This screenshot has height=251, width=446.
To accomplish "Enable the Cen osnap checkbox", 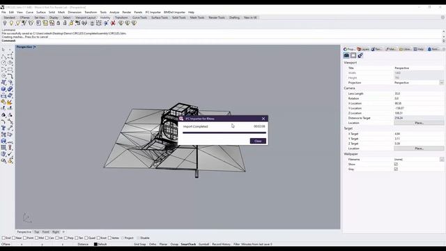I will [x=47, y=238].
